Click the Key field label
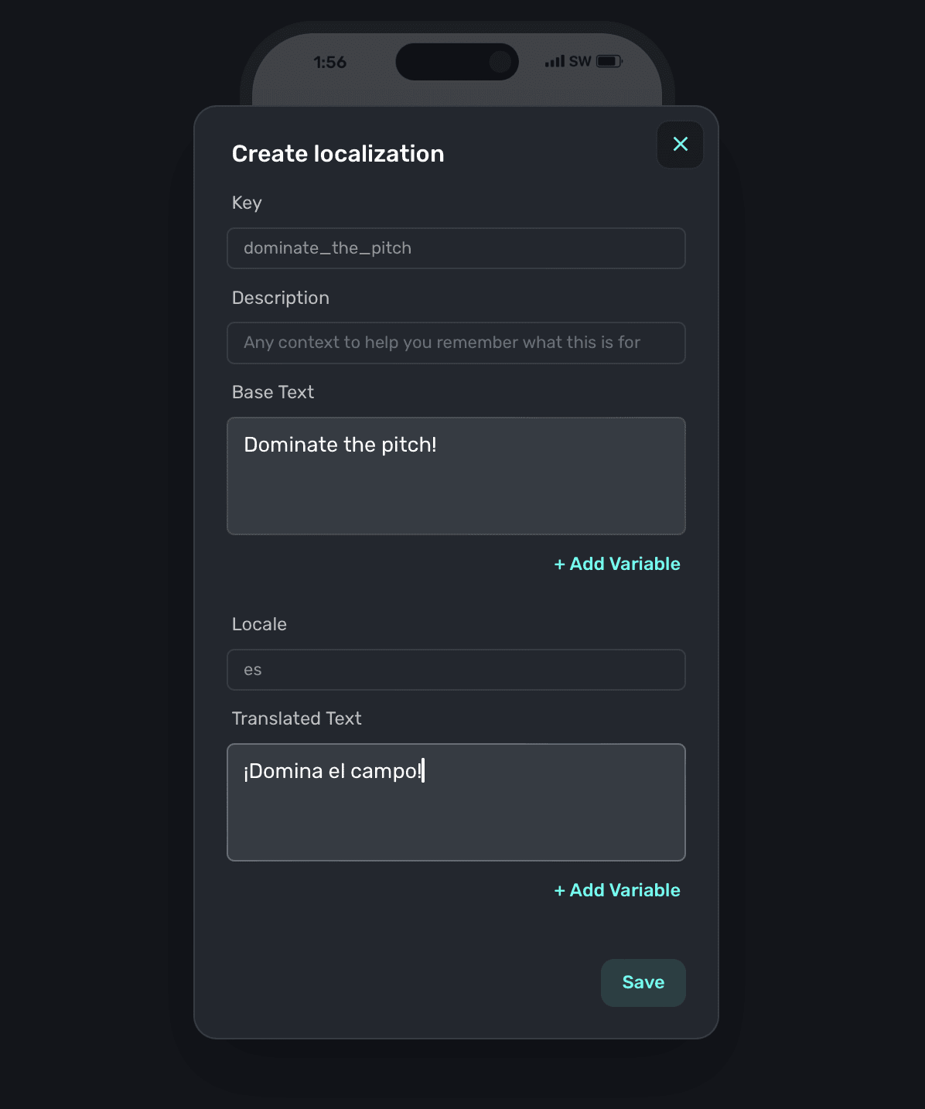925x1109 pixels. coord(247,203)
